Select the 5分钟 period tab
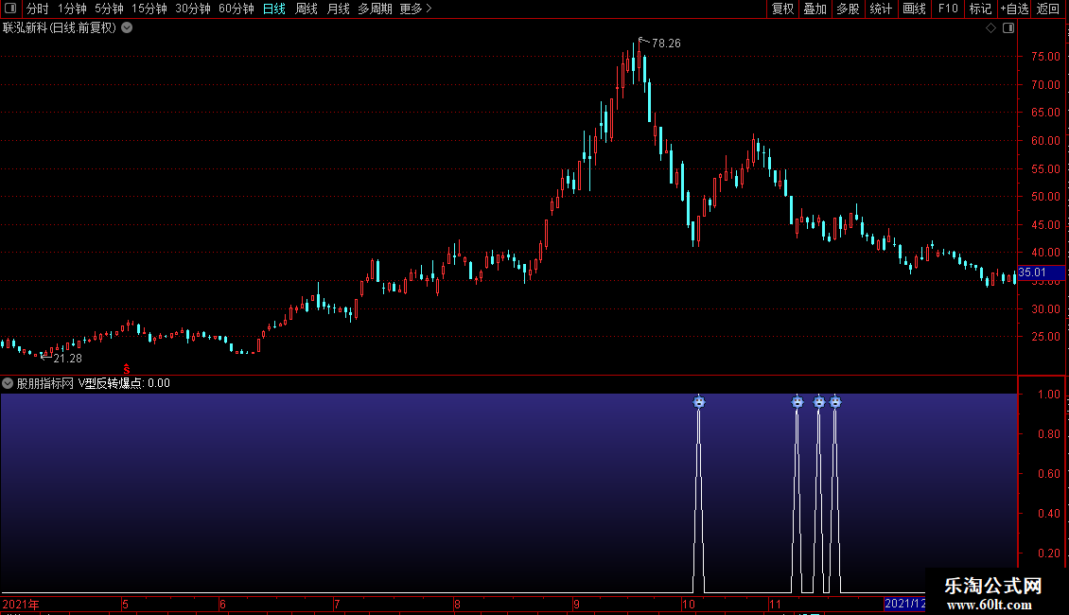This screenshot has width=1069, height=615. click(x=109, y=9)
